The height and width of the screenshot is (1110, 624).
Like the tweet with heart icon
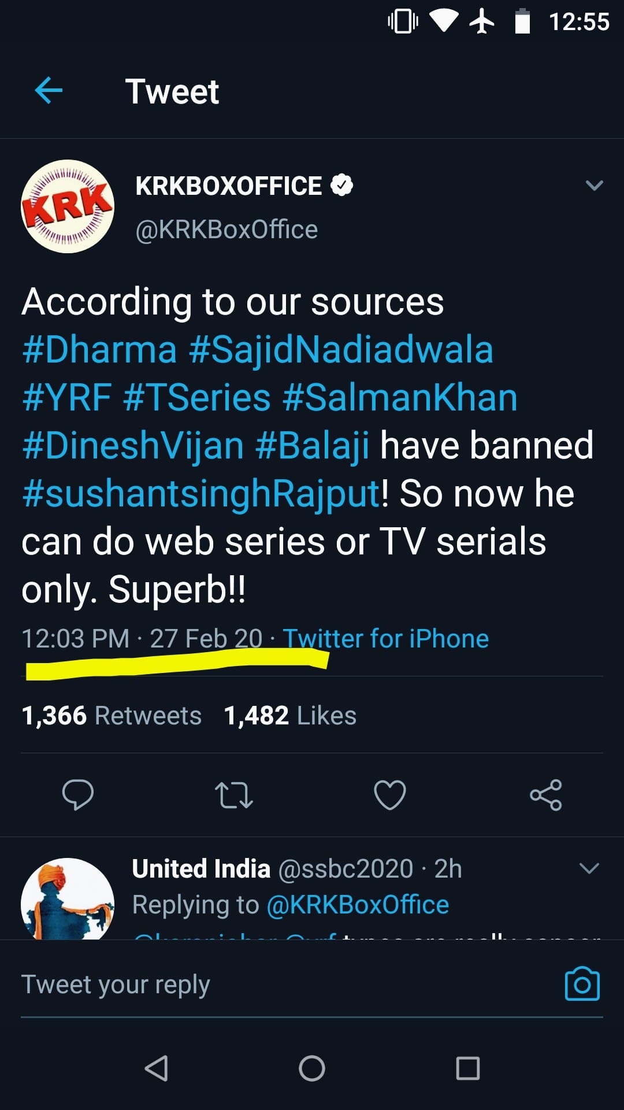(x=390, y=795)
